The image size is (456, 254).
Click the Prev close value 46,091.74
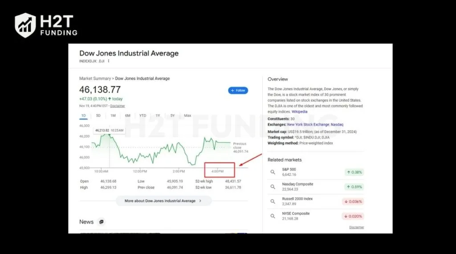coord(175,187)
